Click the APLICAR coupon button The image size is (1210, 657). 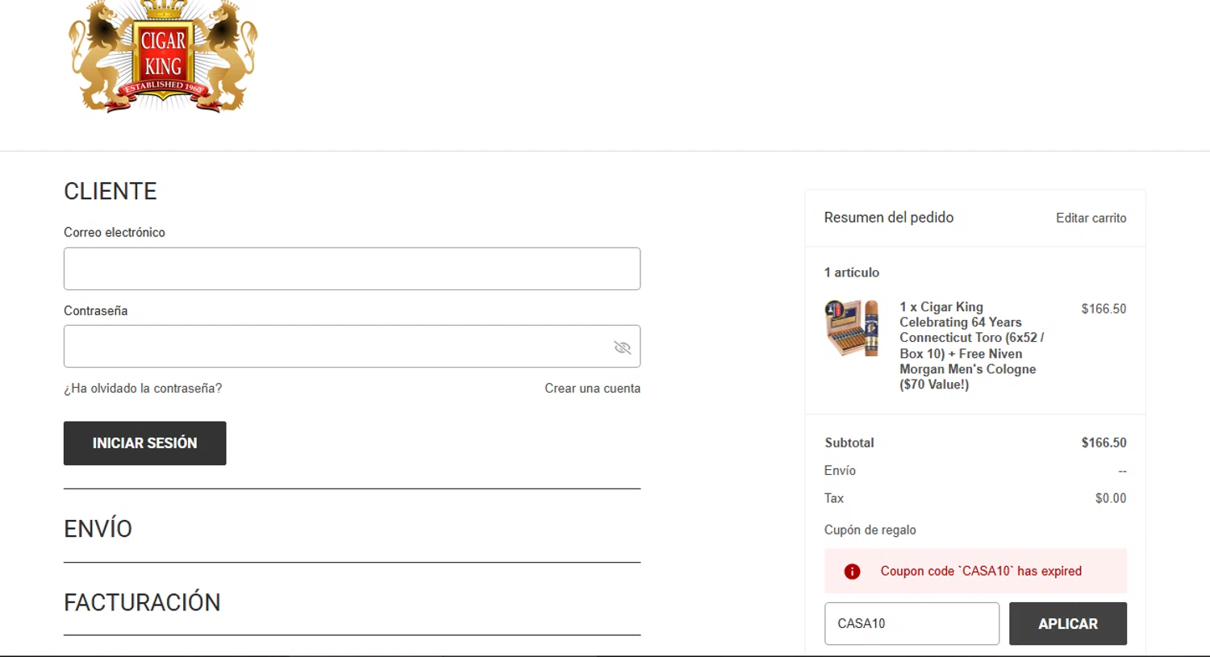(1068, 624)
